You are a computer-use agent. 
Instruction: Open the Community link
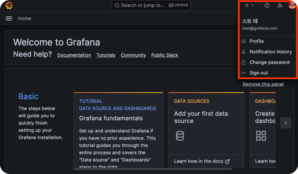click(x=133, y=55)
